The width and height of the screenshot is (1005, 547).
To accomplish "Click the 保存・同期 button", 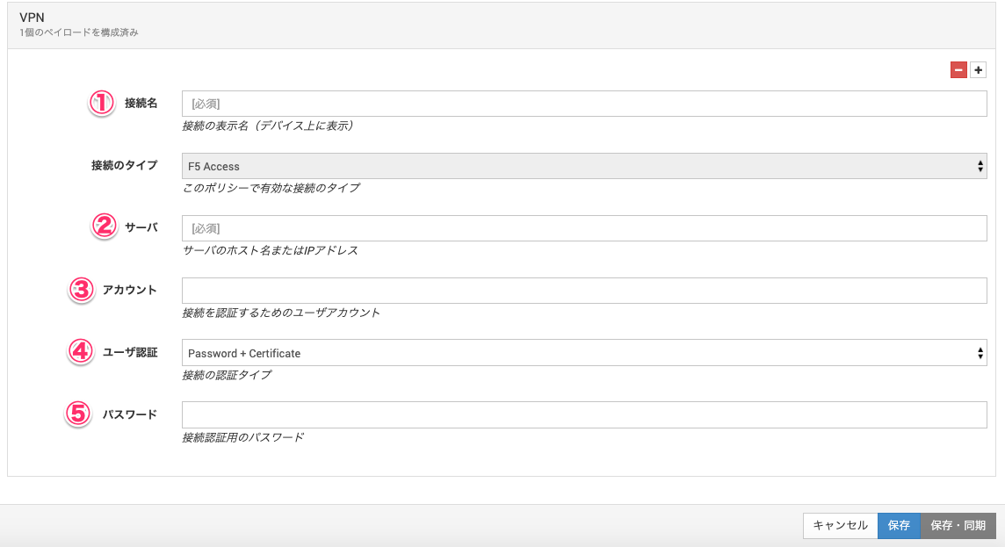I will tap(958, 525).
